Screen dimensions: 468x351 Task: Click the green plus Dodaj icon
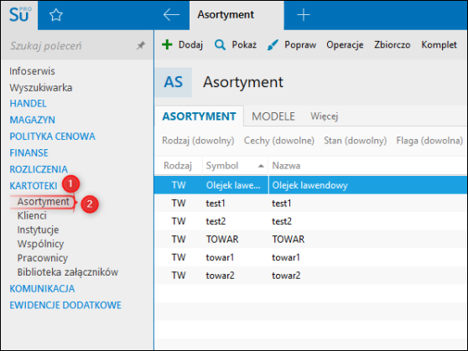click(167, 44)
